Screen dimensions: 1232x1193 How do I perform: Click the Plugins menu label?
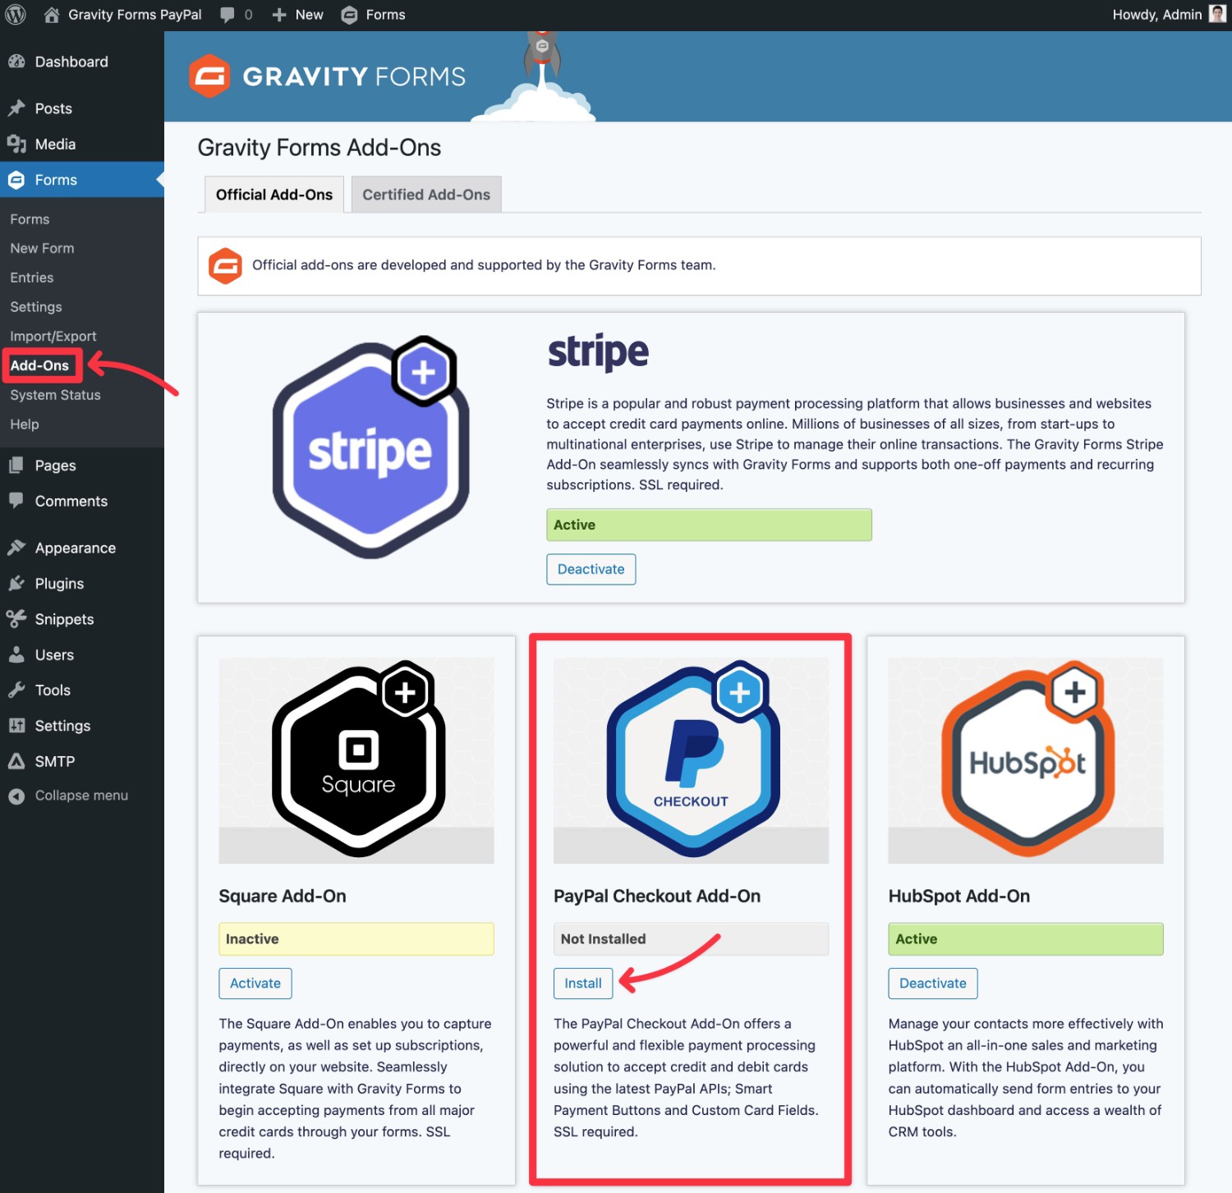(x=59, y=584)
